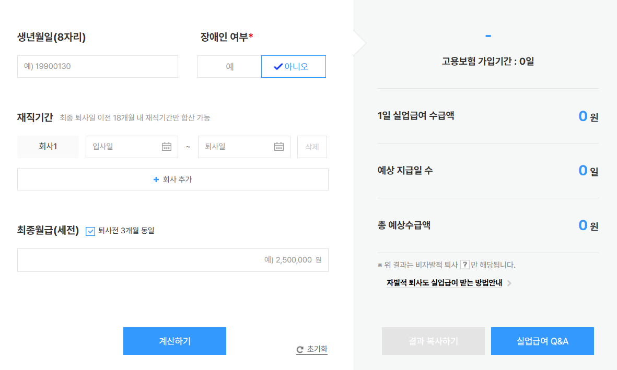Image resolution: width=617 pixels, height=370 pixels.
Task: Click the reset arrow icon next to 초기화
Action: [x=299, y=350]
